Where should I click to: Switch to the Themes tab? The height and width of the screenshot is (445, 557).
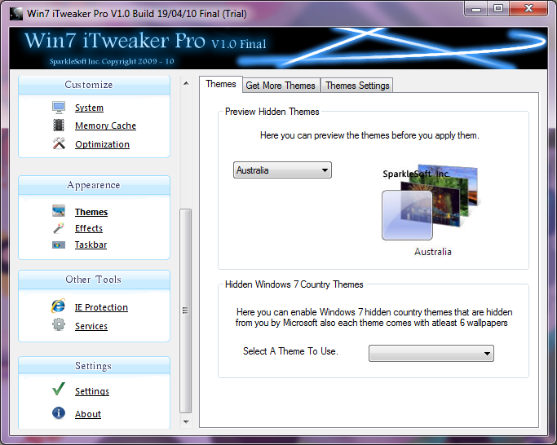[221, 84]
